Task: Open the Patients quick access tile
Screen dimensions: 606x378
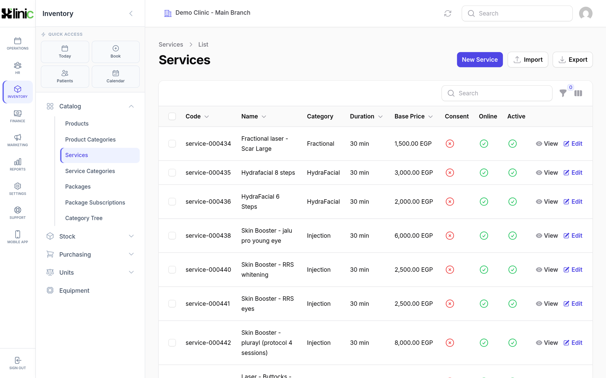Action: (x=65, y=77)
